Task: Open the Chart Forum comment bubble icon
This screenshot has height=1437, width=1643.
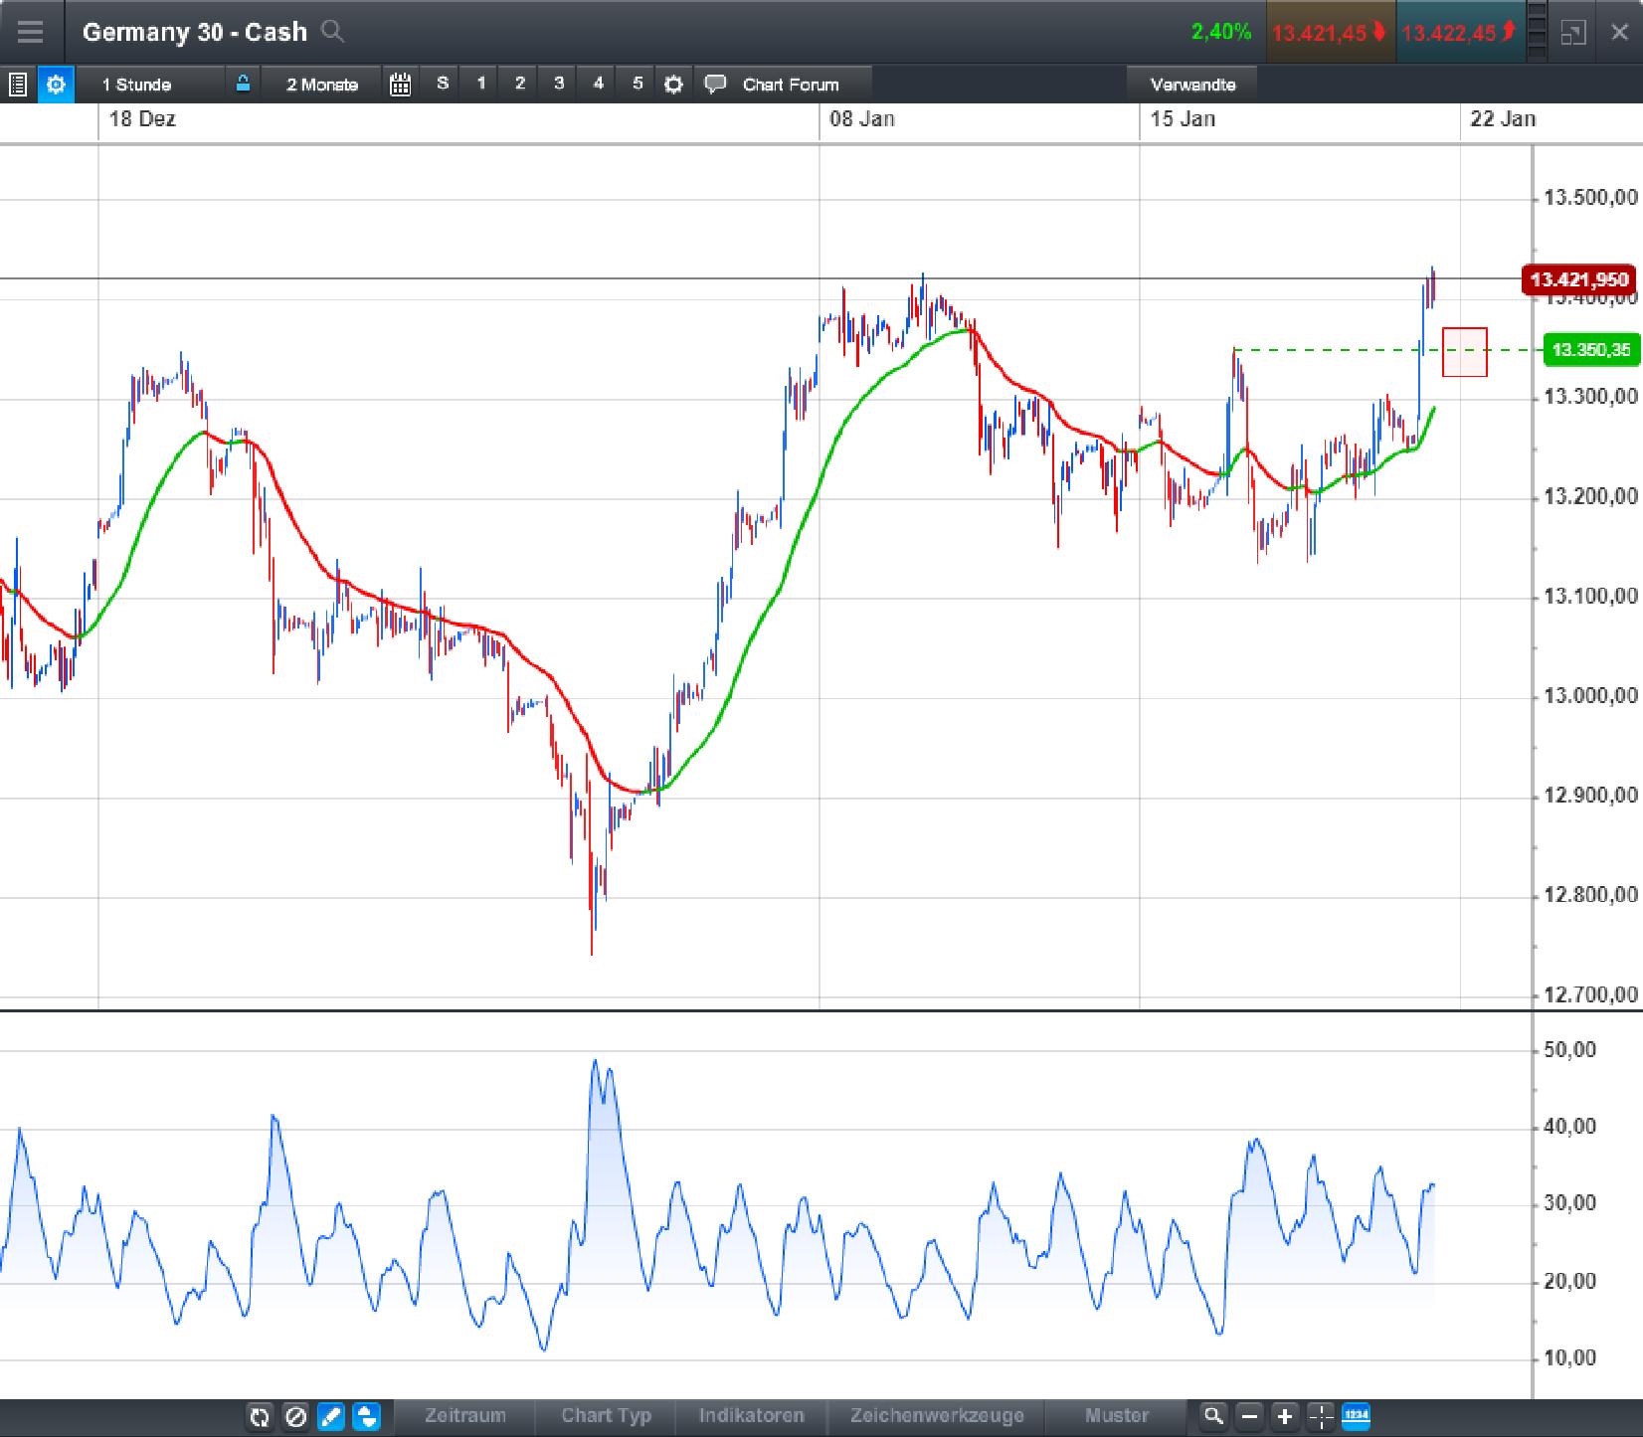Action: 715,85
